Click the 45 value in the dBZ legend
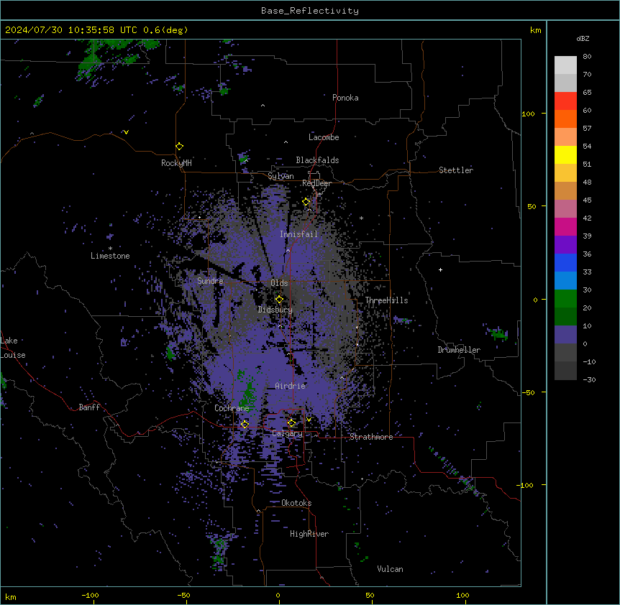 pyautogui.click(x=587, y=200)
